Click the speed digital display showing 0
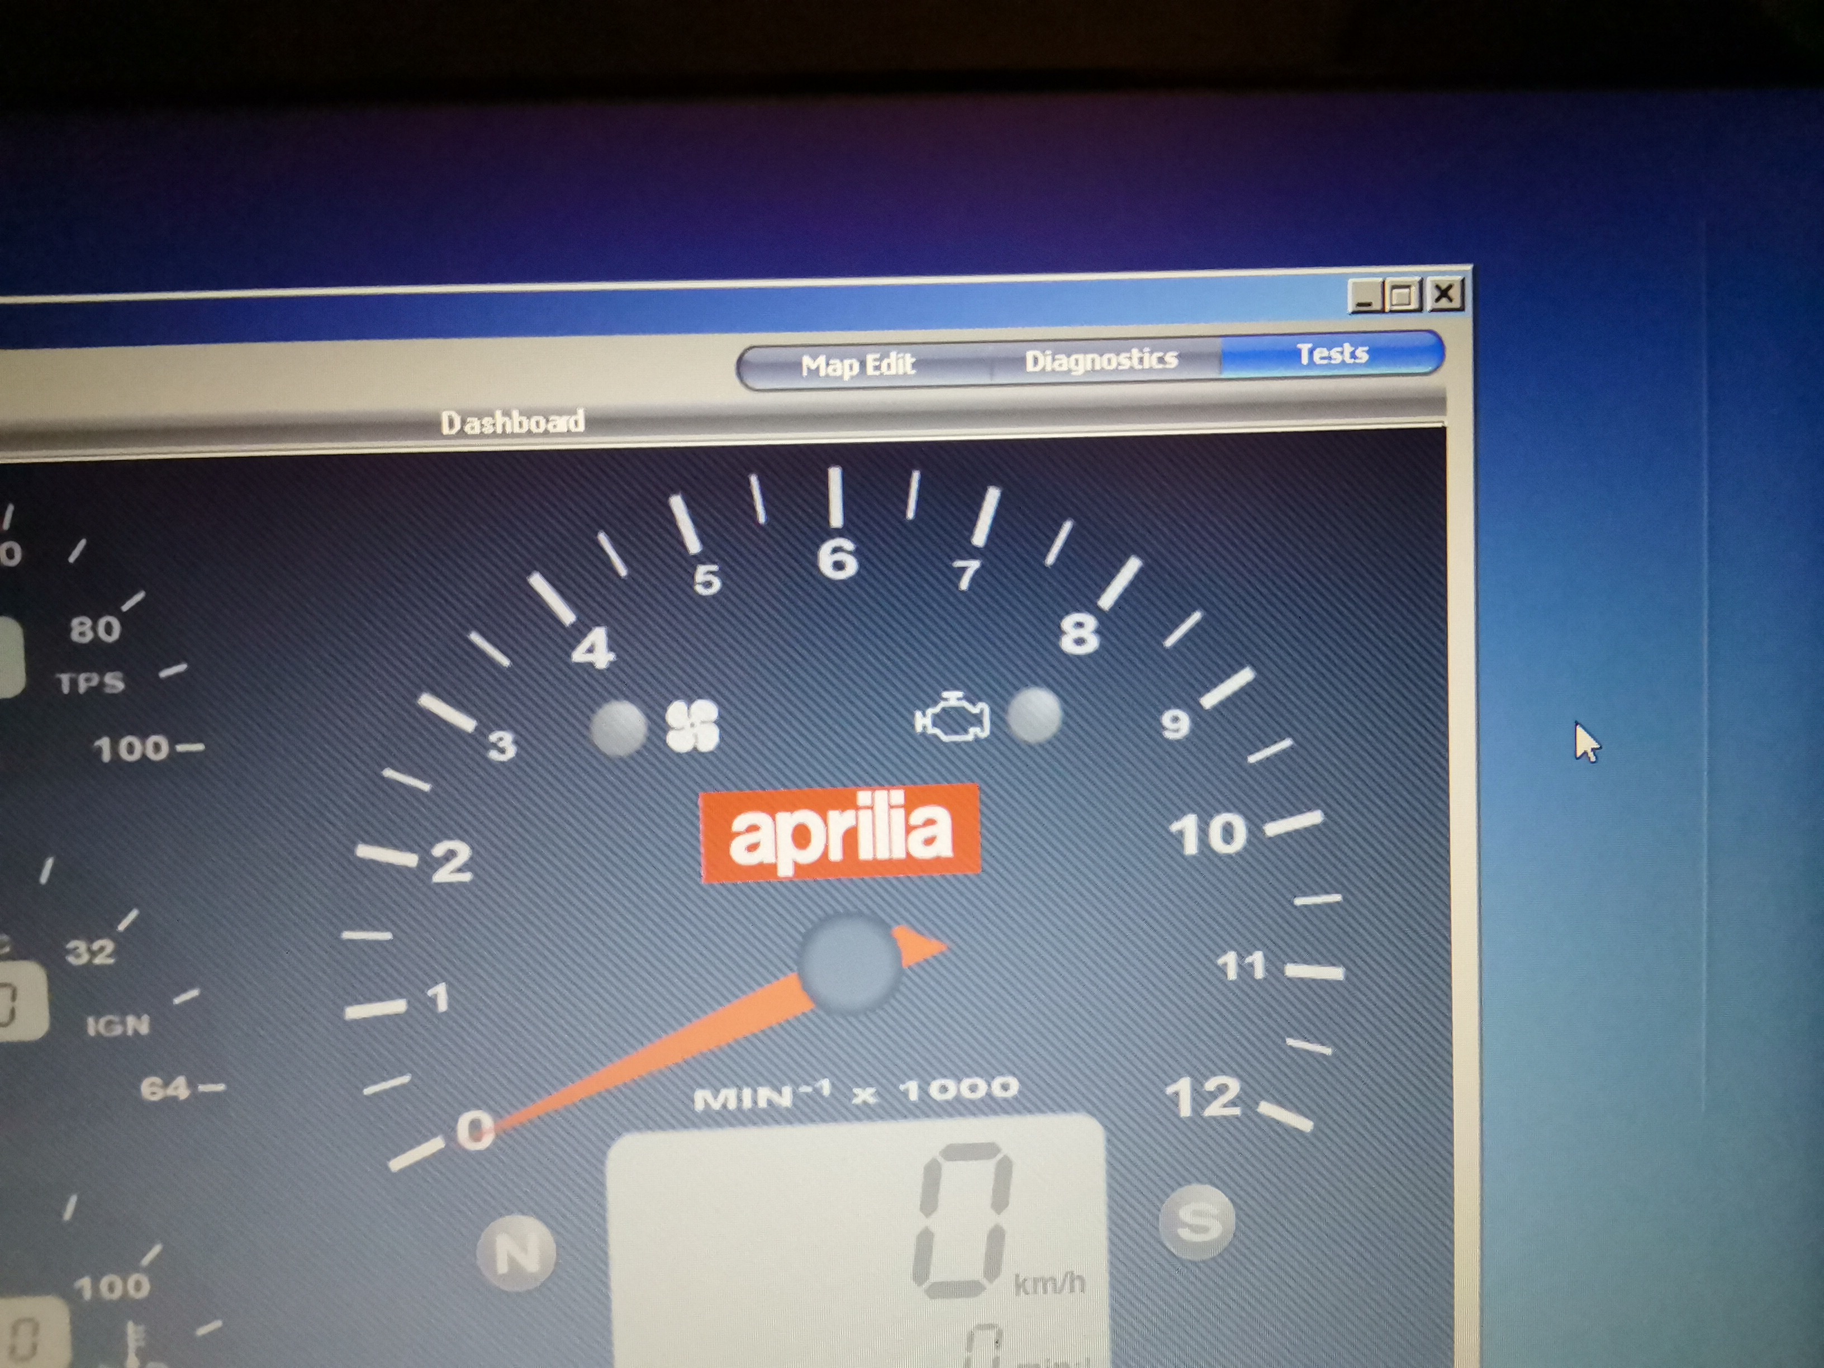Screen dimensions: 1824x1368 [x=962, y=1221]
